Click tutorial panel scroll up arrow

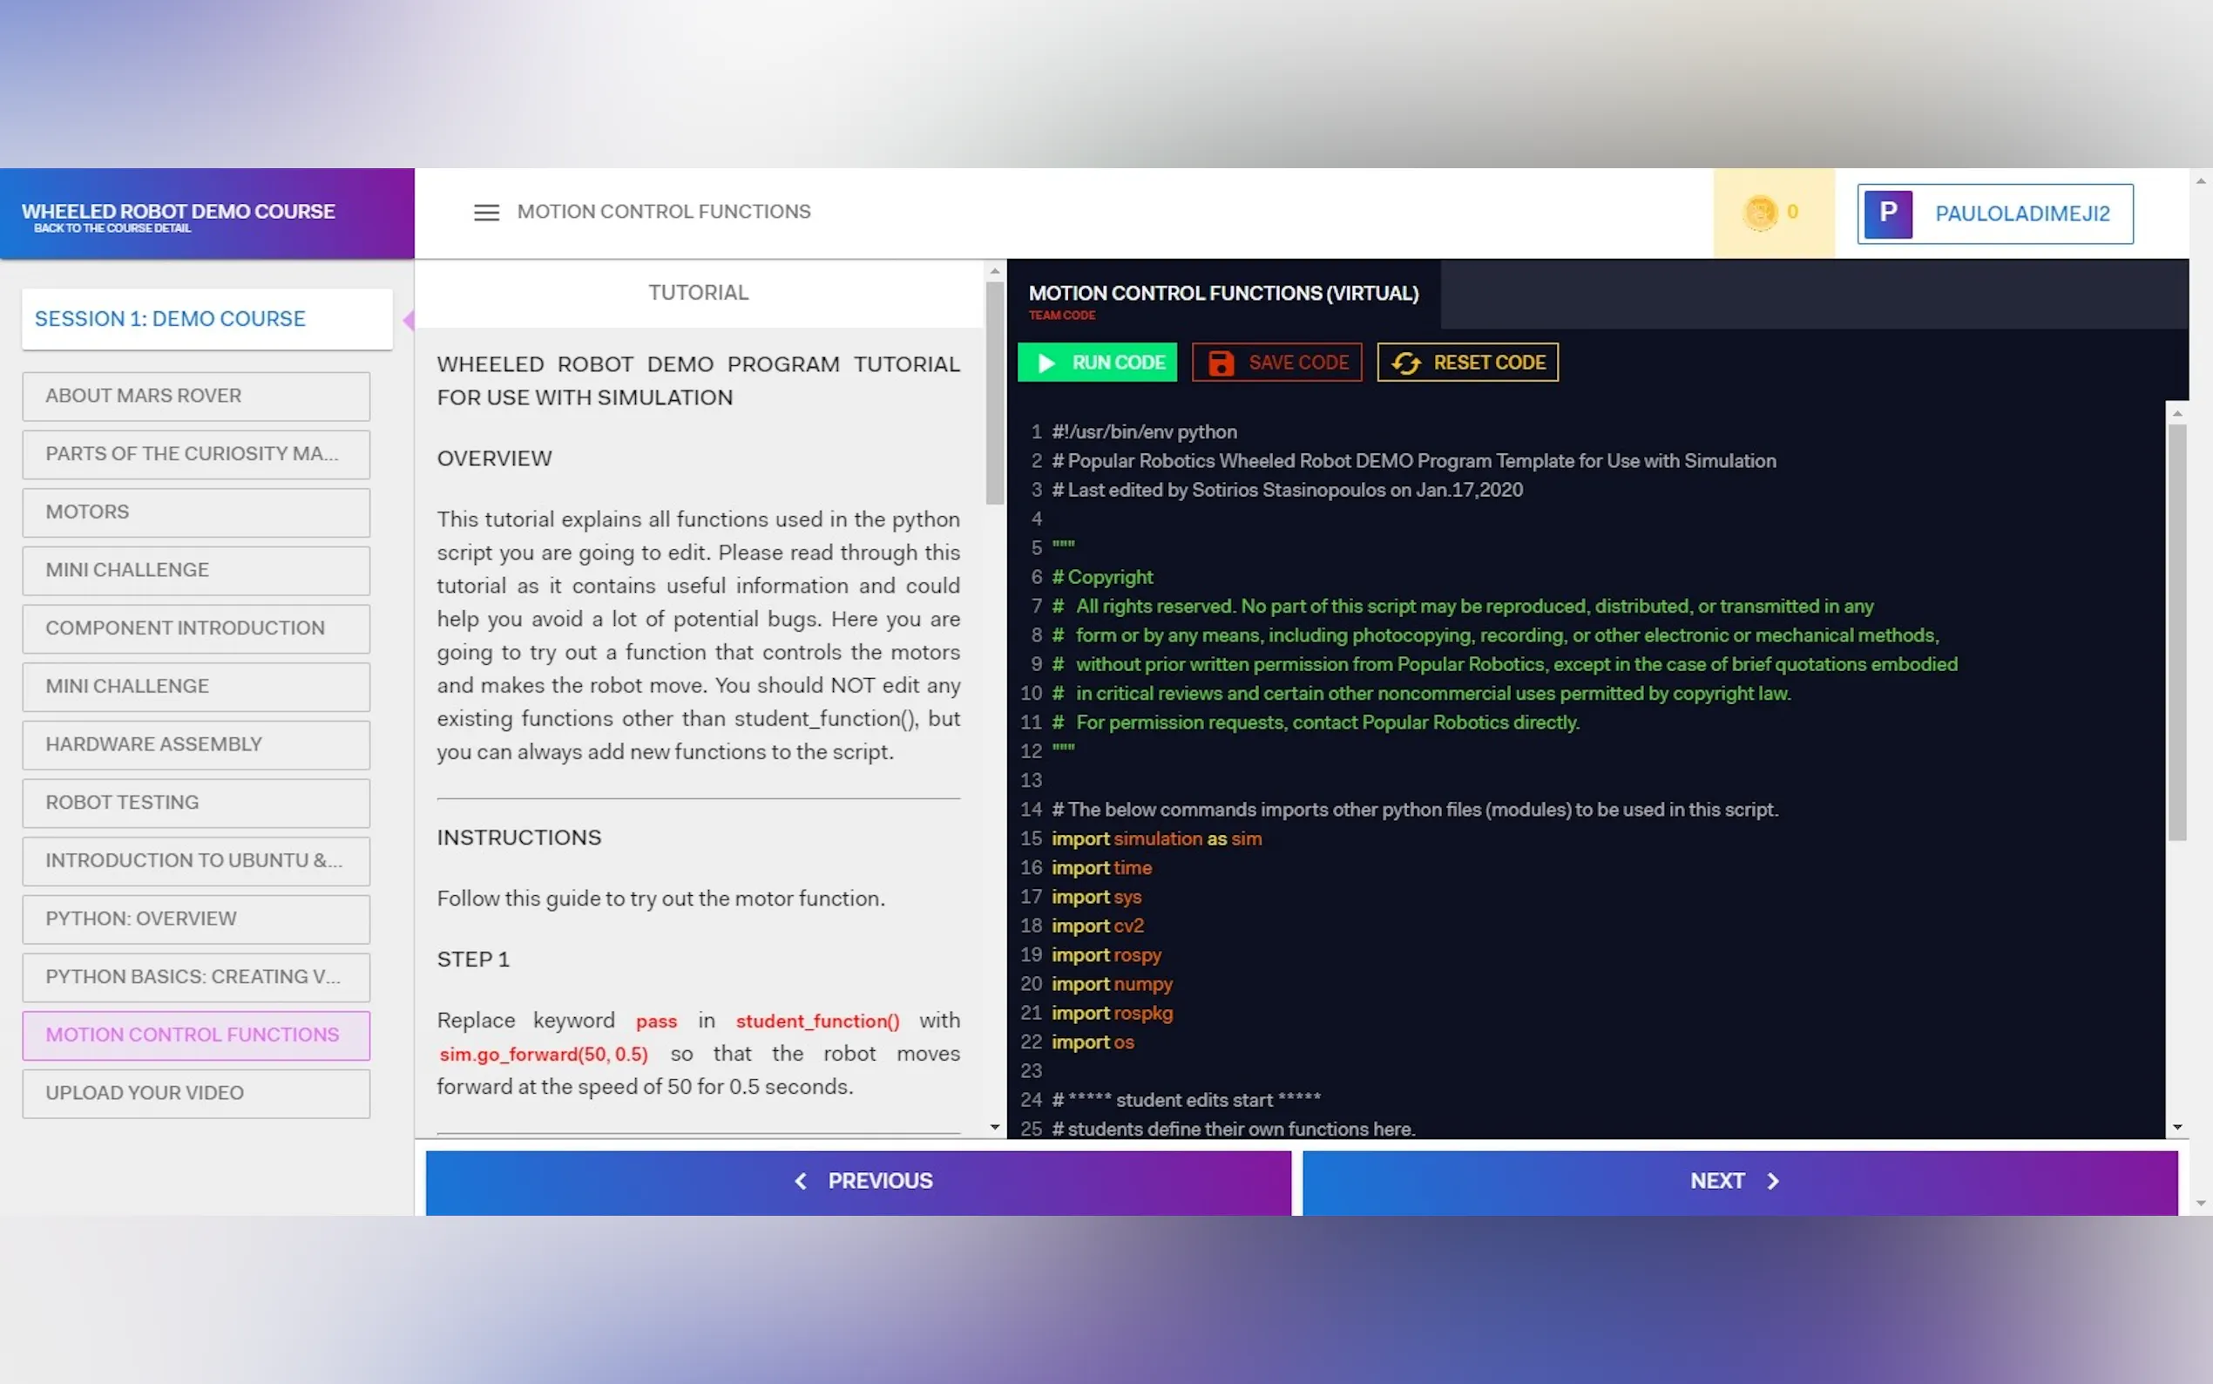994,271
